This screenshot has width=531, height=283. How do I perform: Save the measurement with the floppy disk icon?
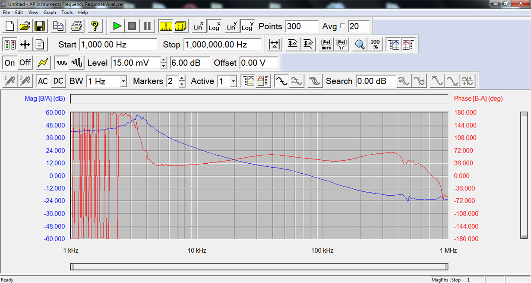coord(40,26)
